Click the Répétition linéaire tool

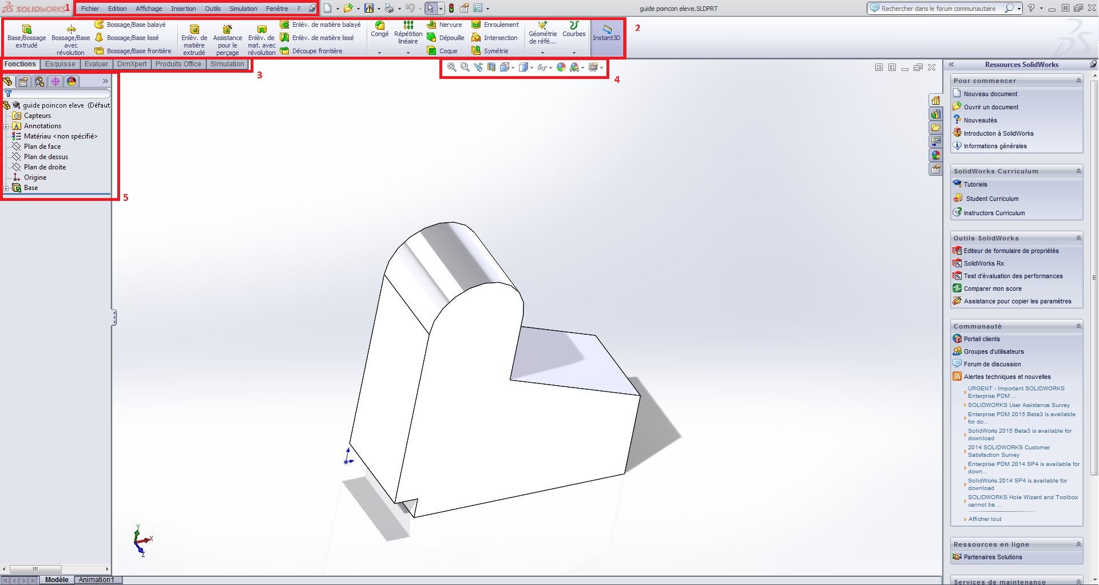tap(408, 33)
